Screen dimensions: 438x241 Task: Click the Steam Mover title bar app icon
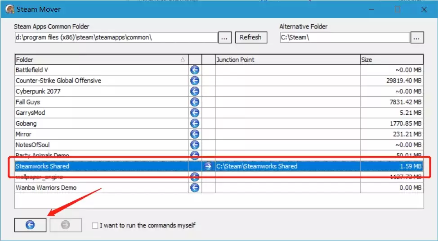[10, 9]
